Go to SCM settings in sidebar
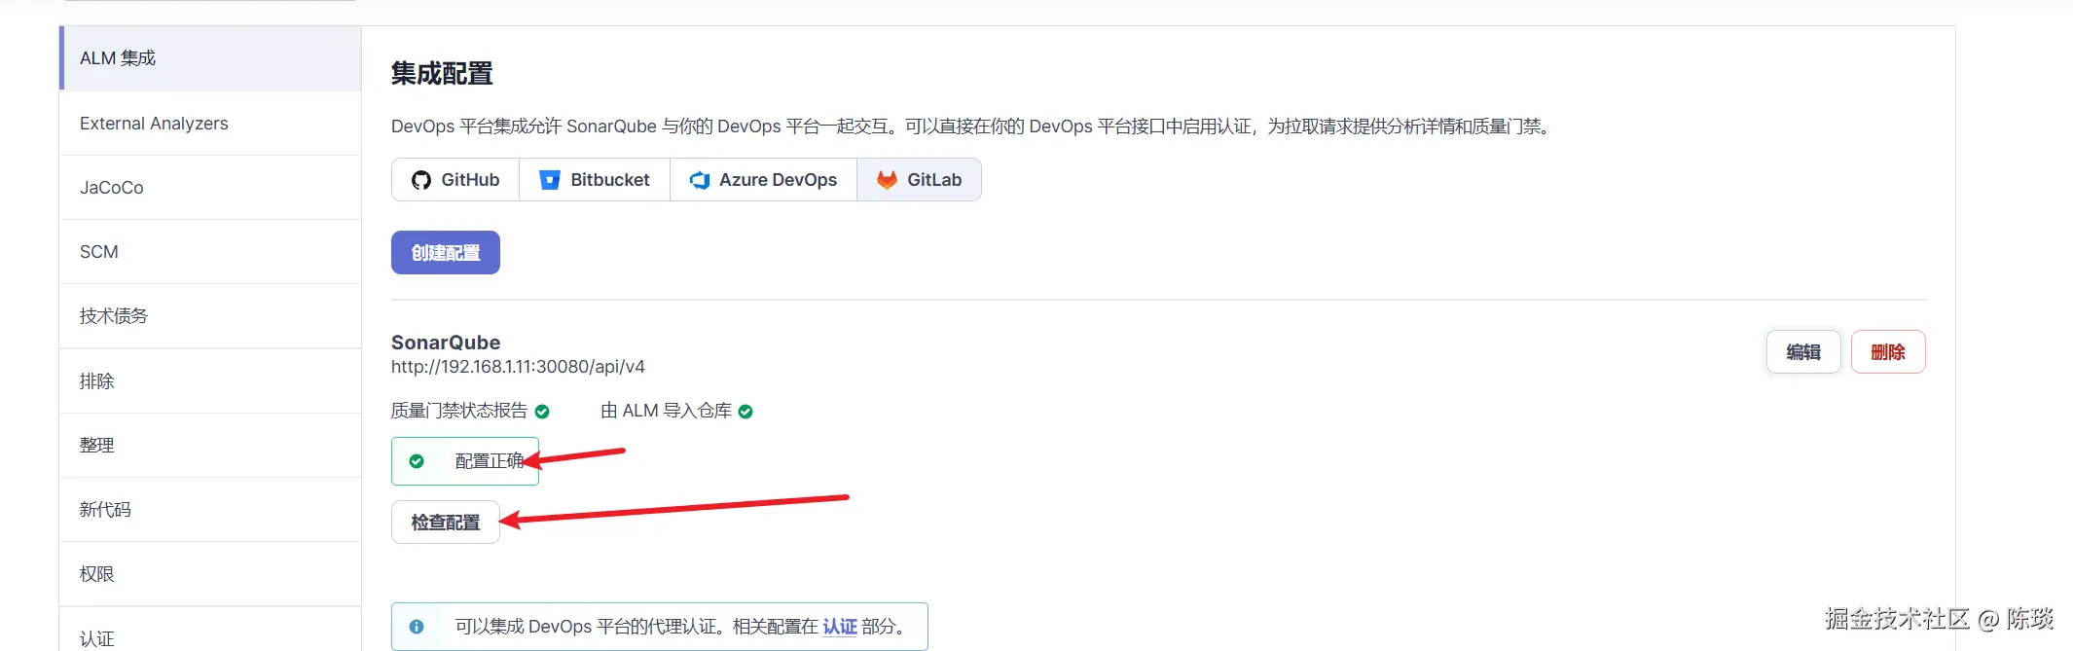 click(210, 252)
